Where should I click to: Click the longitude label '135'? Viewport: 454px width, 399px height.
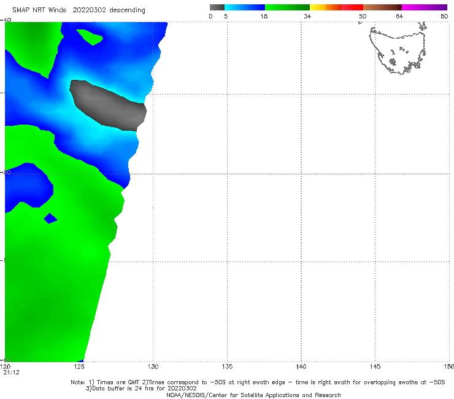(x=227, y=367)
